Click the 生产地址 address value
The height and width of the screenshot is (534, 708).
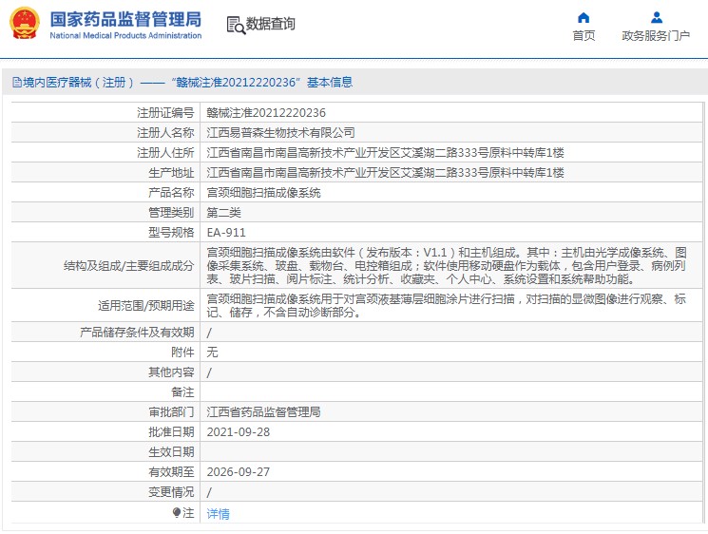[385, 172]
